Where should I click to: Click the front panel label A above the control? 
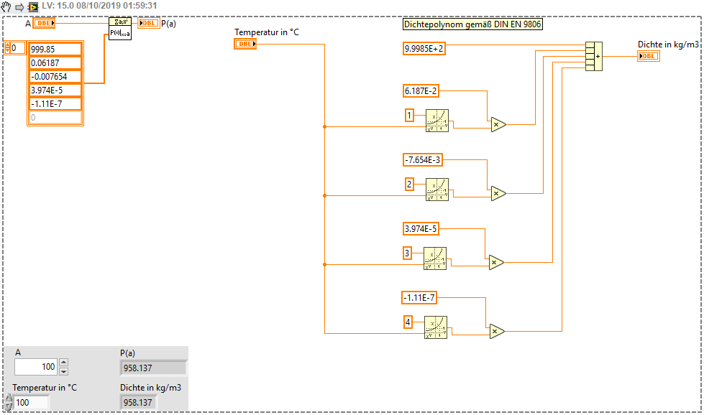18,353
